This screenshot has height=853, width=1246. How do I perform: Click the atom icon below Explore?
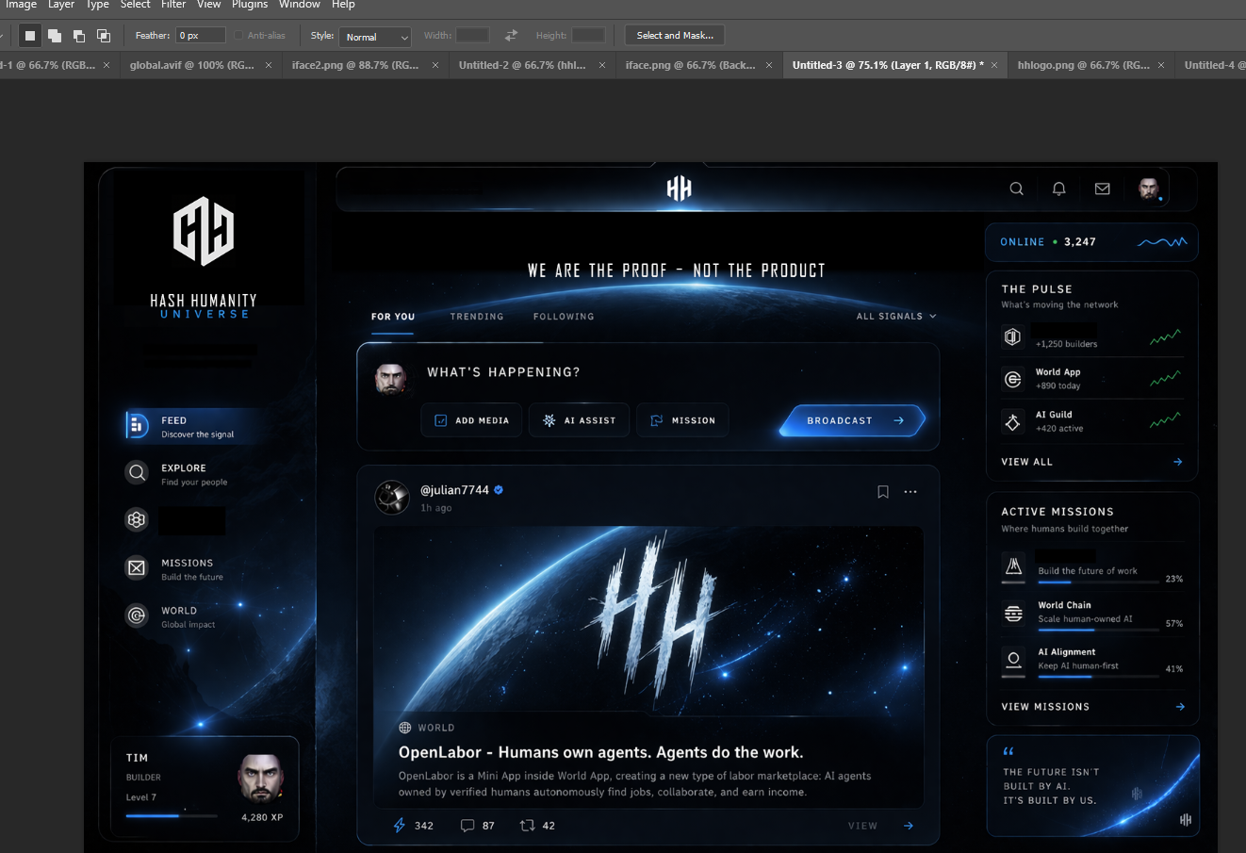click(x=137, y=519)
